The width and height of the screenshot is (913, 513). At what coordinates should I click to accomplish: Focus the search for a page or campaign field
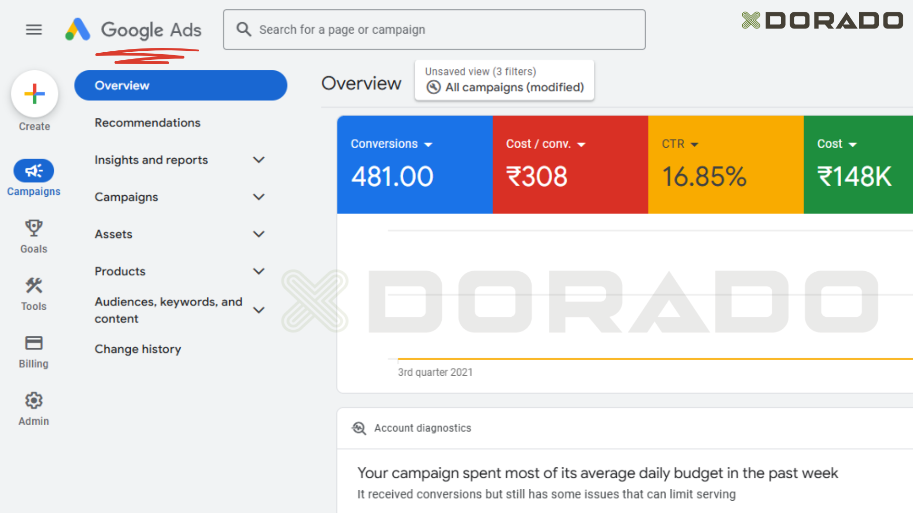pos(434,29)
